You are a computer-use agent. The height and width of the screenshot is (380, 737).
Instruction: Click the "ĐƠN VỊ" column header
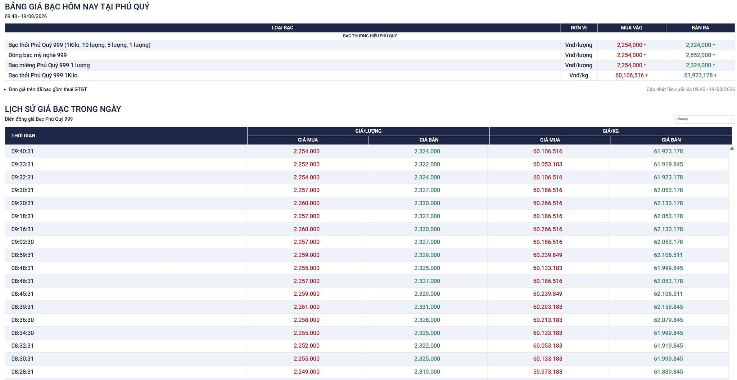[x=579, y=28]
